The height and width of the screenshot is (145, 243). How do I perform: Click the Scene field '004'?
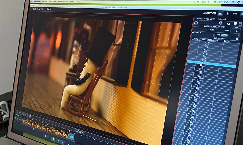point(224,30)
